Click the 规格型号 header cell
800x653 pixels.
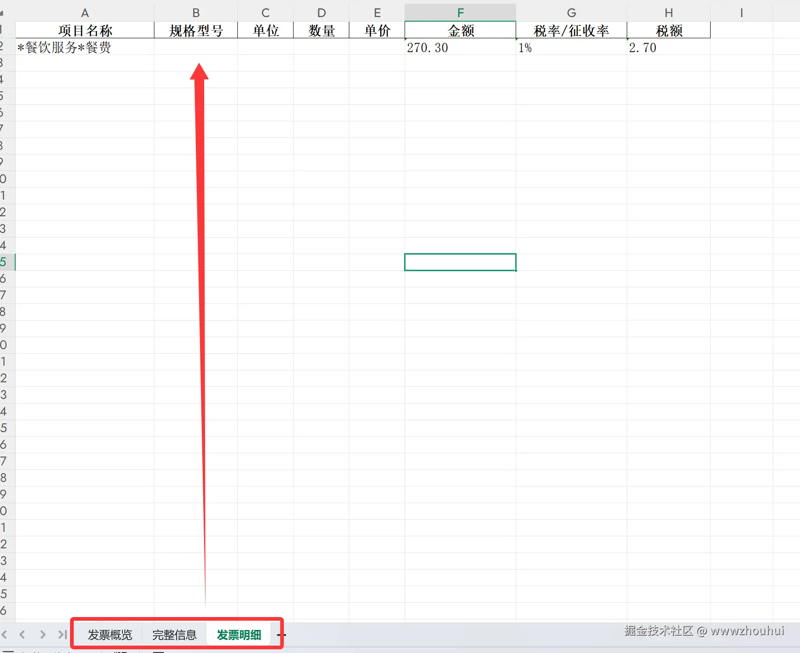[196, 30]
